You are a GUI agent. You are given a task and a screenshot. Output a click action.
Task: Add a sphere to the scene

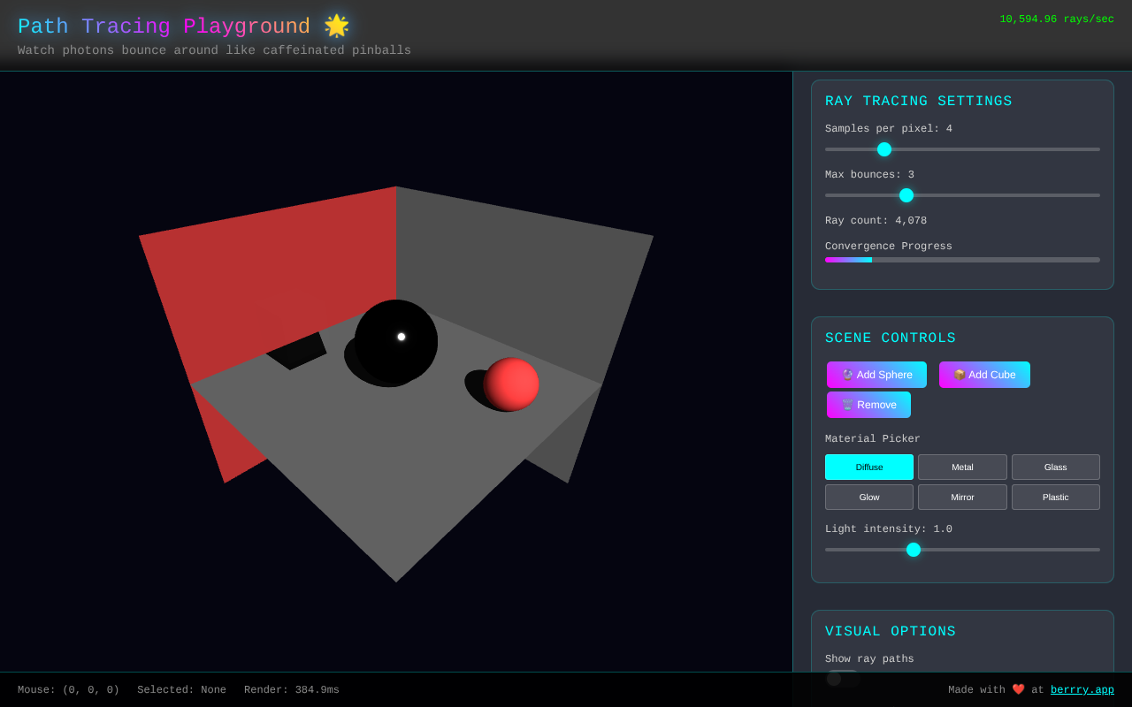876,375
